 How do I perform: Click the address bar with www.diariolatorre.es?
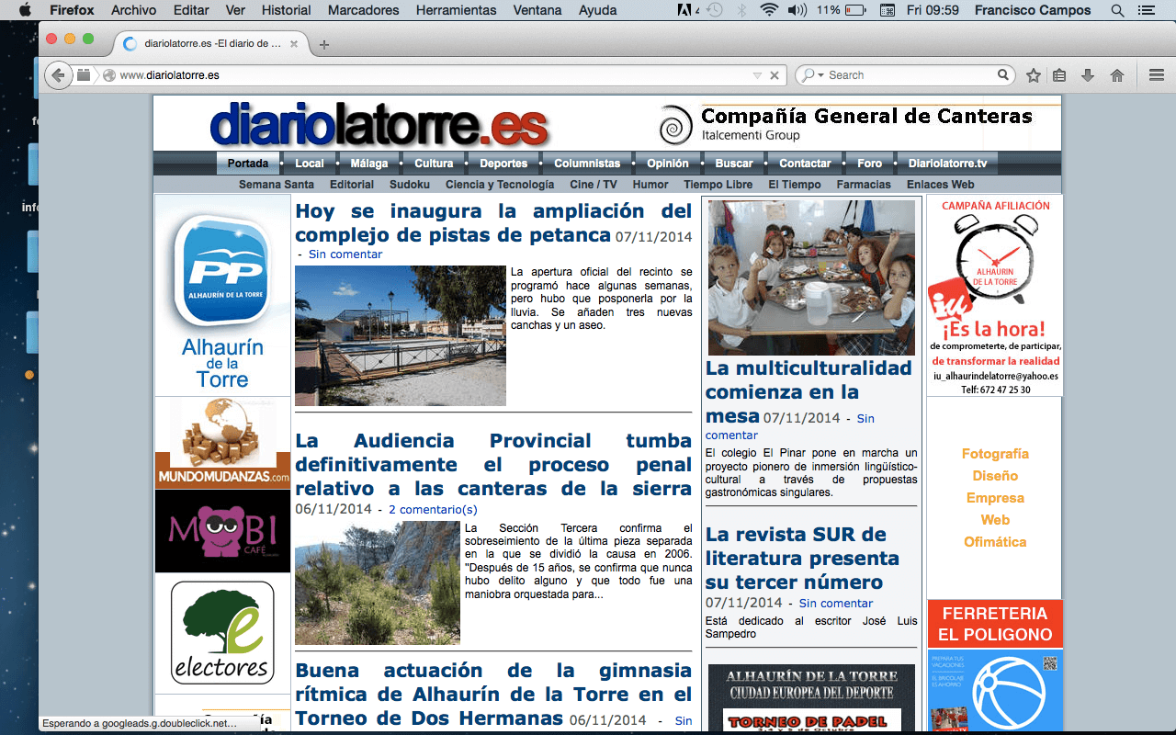(432, 75)
